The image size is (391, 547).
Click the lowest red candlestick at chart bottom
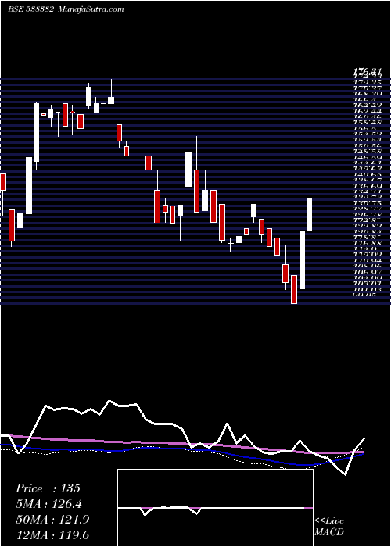coord(294,290)
